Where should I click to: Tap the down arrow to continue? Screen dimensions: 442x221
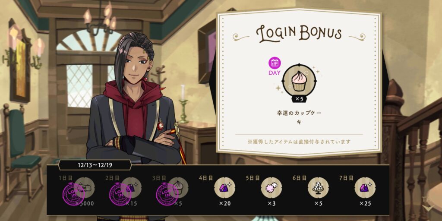click(428, 209)
